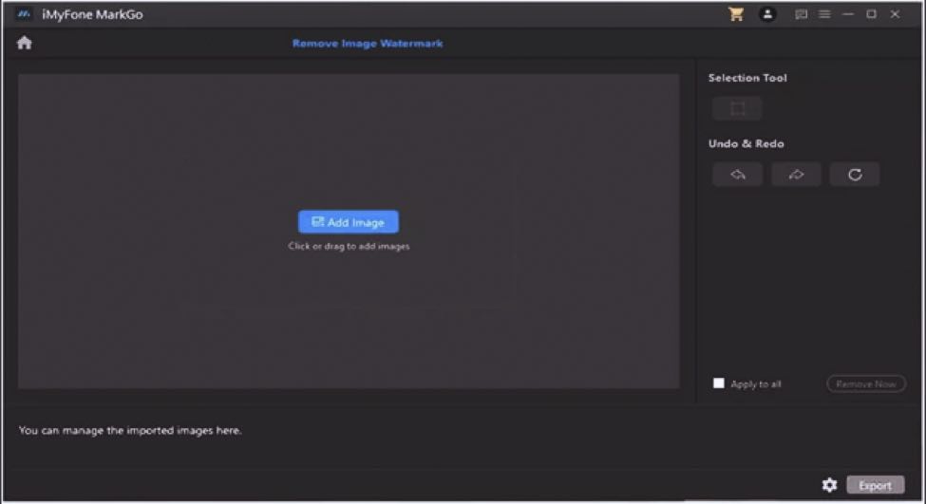926x504 pixels.
Task: Close the MarkGo window
Action: (895, 14)
